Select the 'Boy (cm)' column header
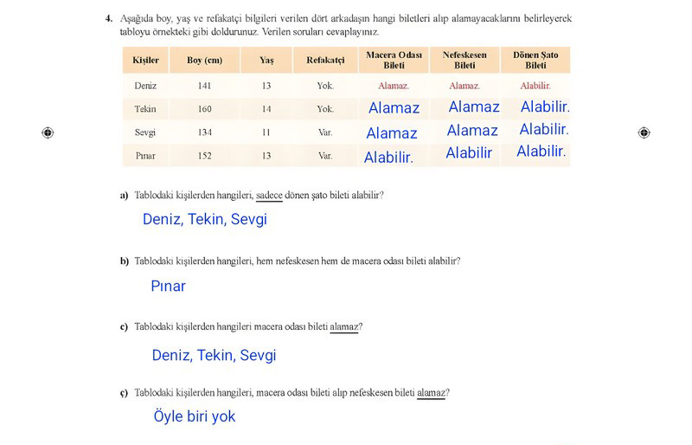This screenshot has width=692, height=445. pyautogui.click(x=204, y=60)
